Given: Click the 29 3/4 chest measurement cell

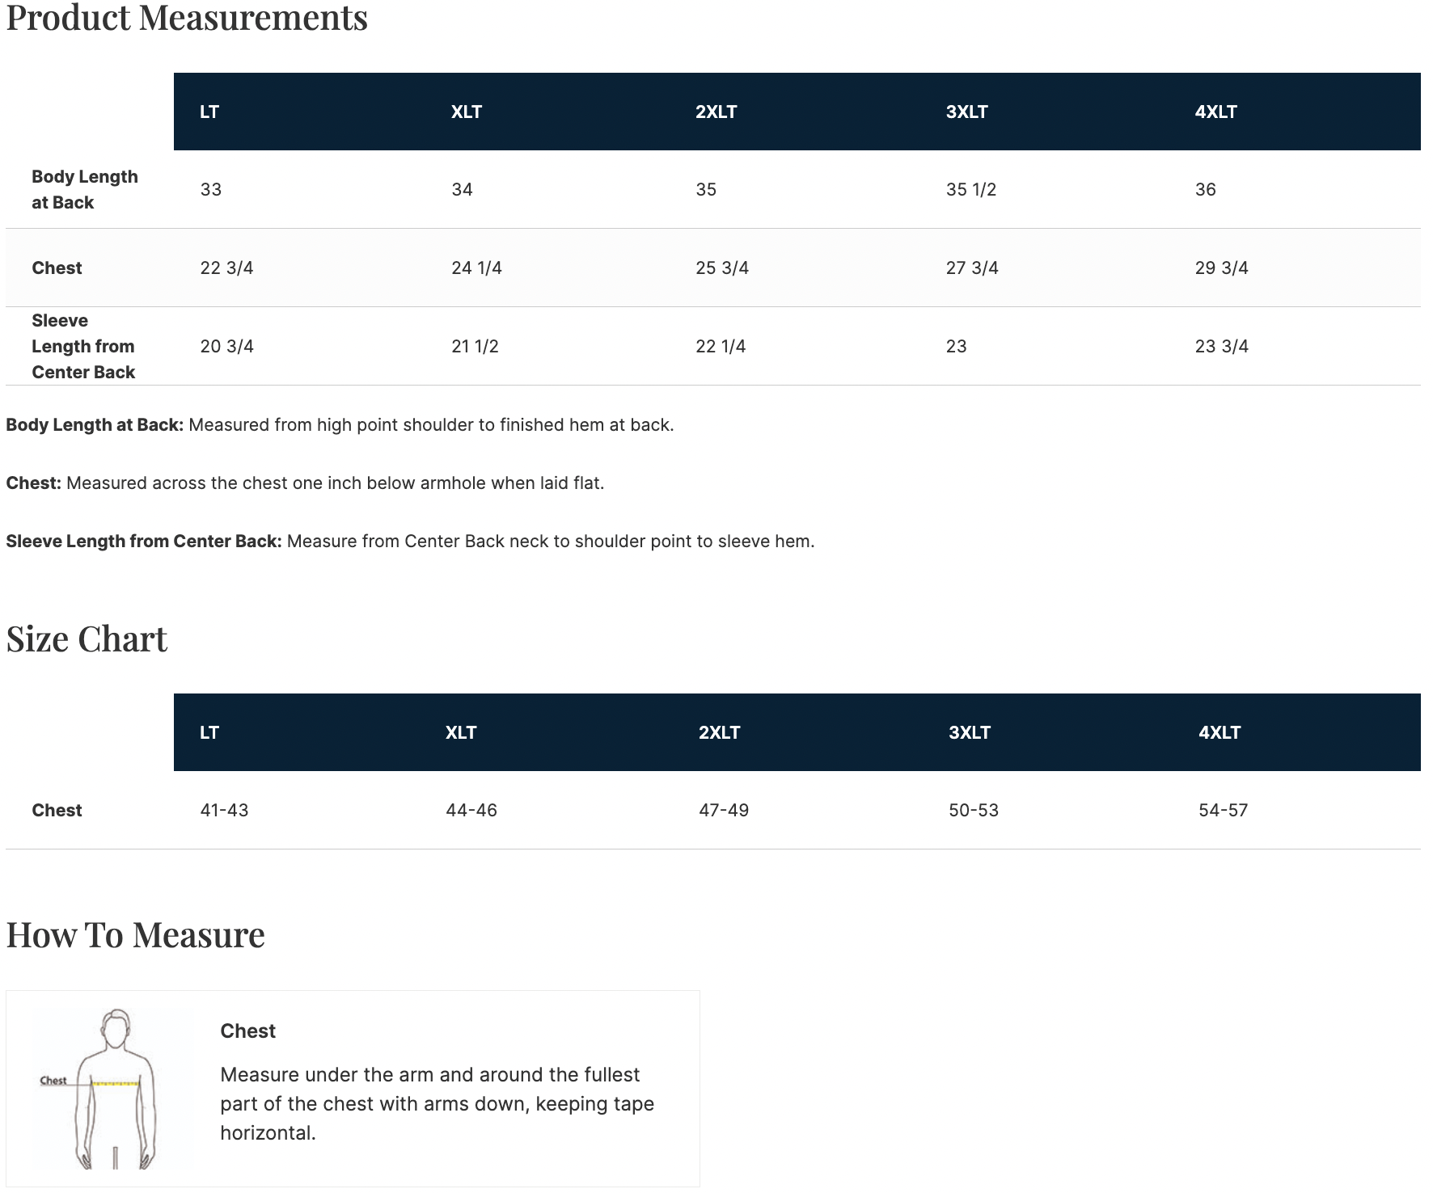Looking at the screenshot, I should click(x=1221, y=268).
